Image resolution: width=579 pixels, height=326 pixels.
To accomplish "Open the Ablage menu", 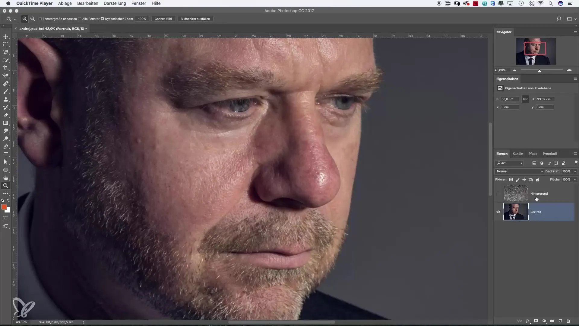I will [x=65, y=3].
